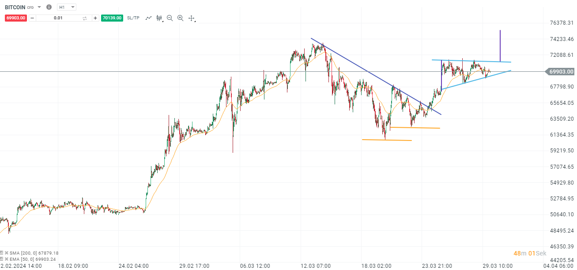
Task: Open the line chart drawing tool
Action: click(x=148, y=18)
